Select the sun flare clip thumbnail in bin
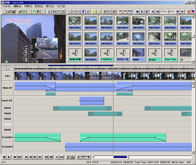The width and height of the screenshot is (196, 165). [x=138, y=38]
